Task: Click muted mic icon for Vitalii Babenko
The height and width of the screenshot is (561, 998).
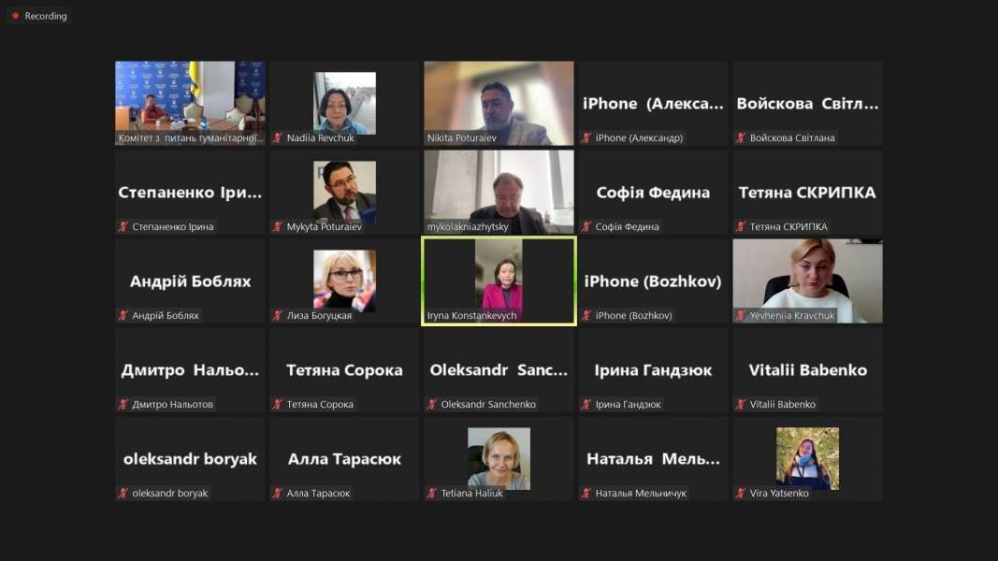Action: (741, 405)
